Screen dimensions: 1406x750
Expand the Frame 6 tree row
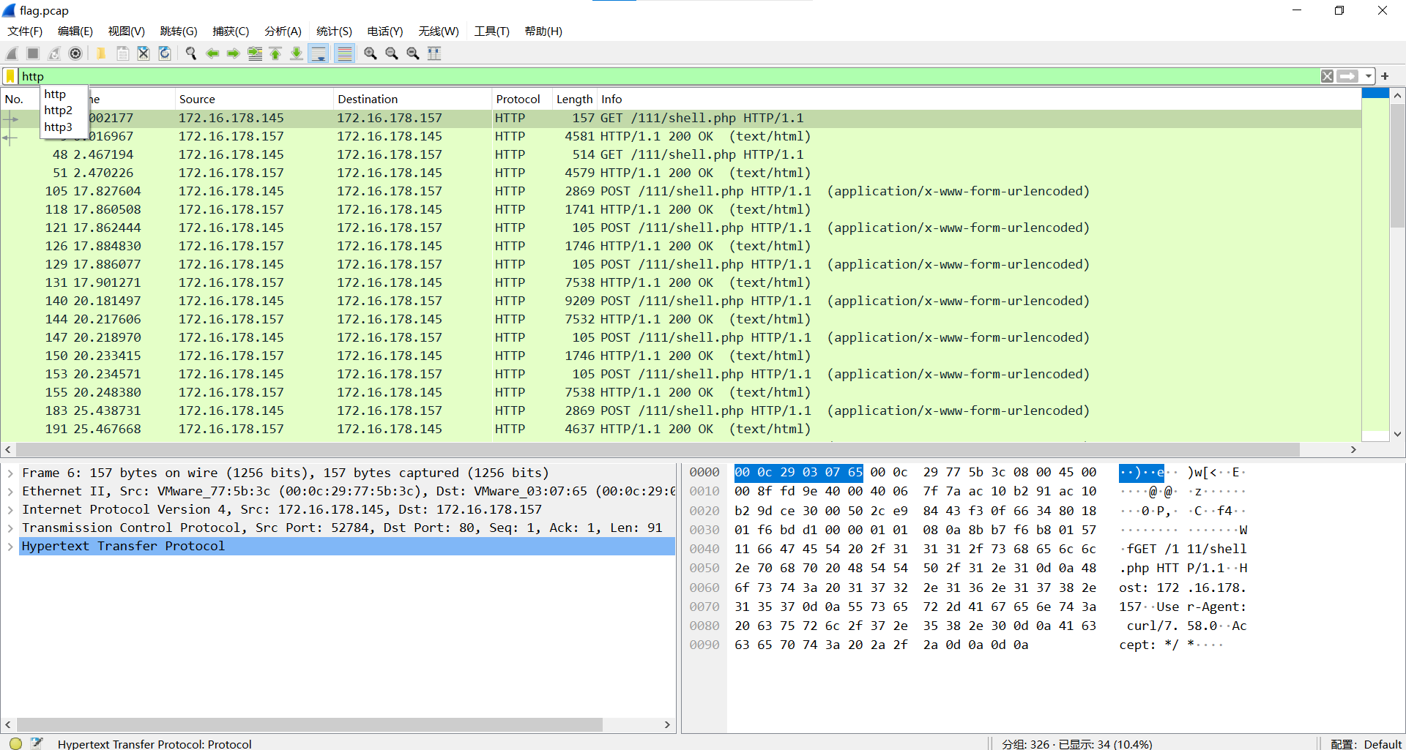click(x=10, y=473)
